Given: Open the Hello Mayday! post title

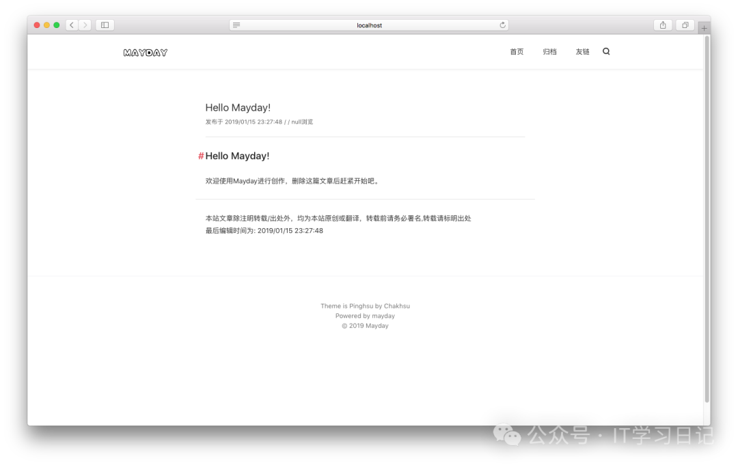Looking at the screenshot, I should [x=238, y=108].
